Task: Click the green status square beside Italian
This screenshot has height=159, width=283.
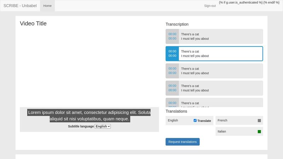Action: point(259,131)
